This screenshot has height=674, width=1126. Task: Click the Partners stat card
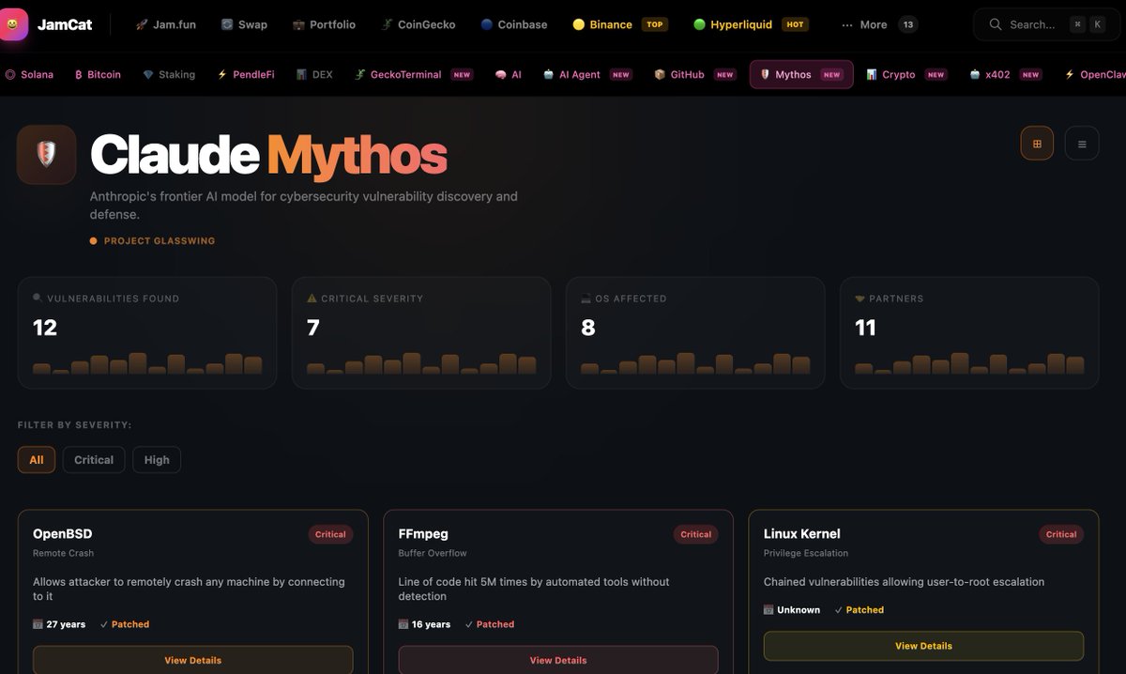point(969,332)
